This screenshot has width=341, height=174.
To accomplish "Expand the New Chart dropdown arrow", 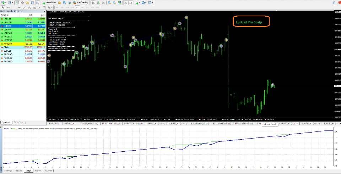I will pos(6,2).
